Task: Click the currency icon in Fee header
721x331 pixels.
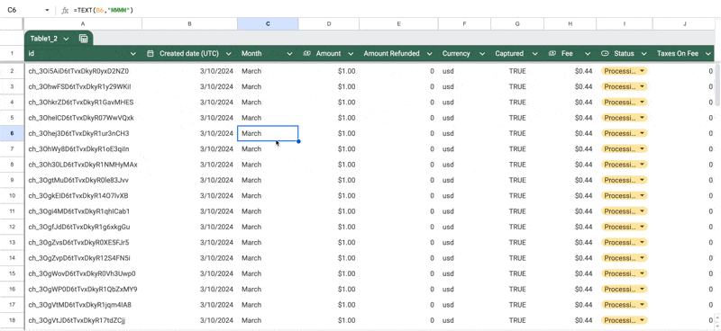Action: (552, 54)
